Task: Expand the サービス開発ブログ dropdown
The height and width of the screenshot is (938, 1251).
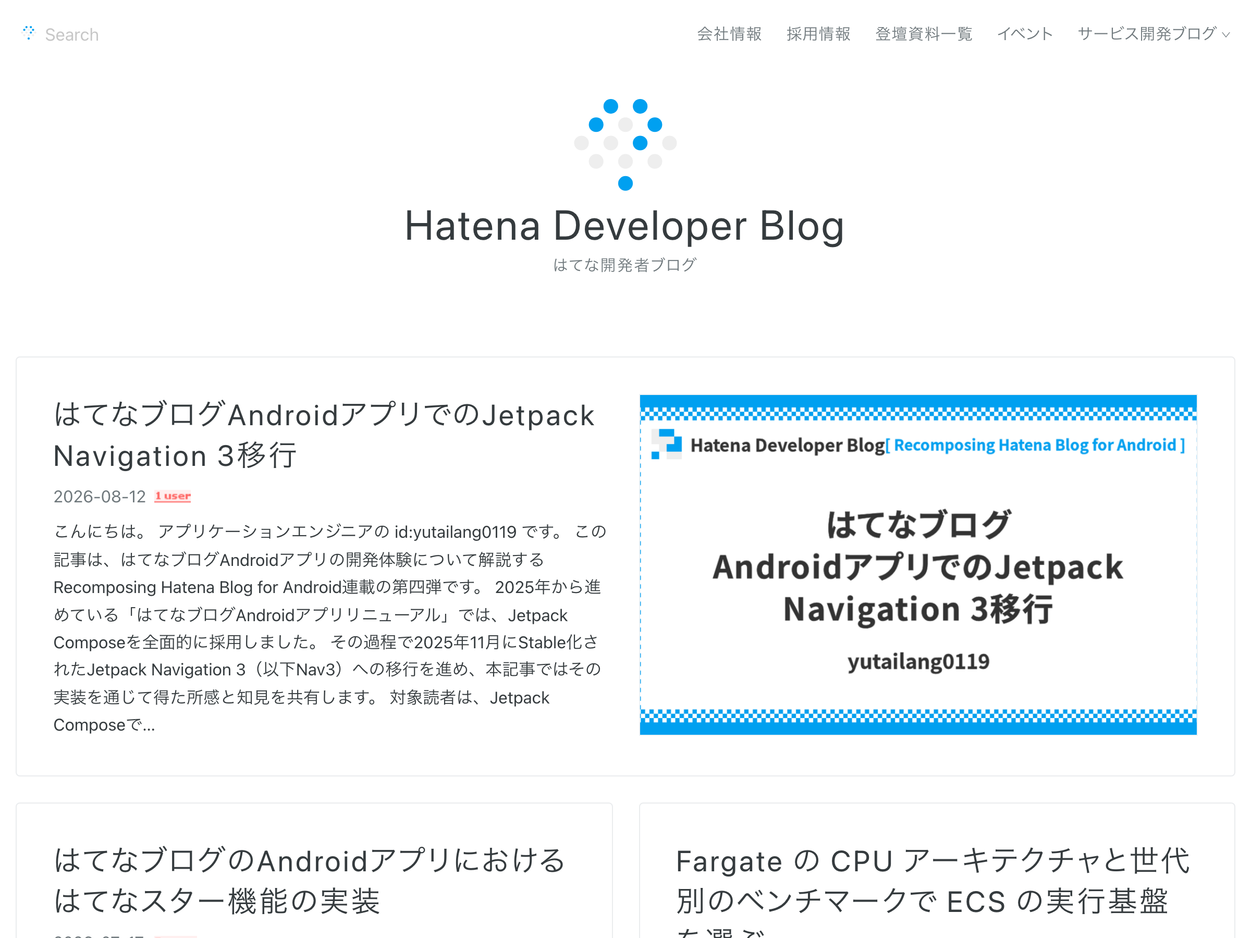Action: (x=1154, y=34)
